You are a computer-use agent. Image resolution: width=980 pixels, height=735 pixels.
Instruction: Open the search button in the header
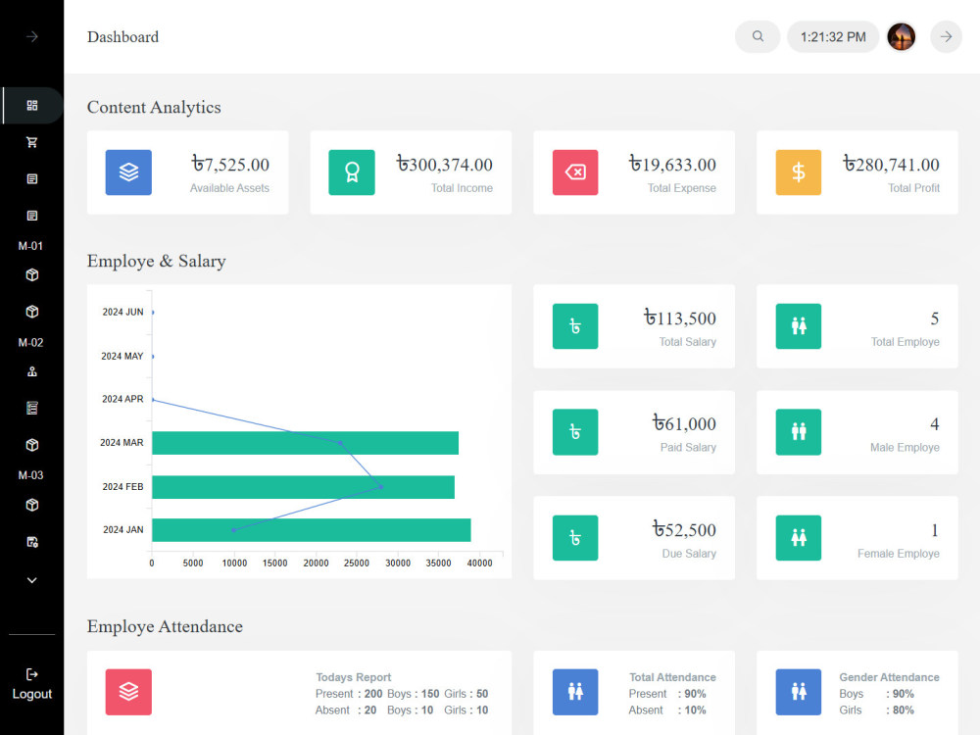pos(758,37)
